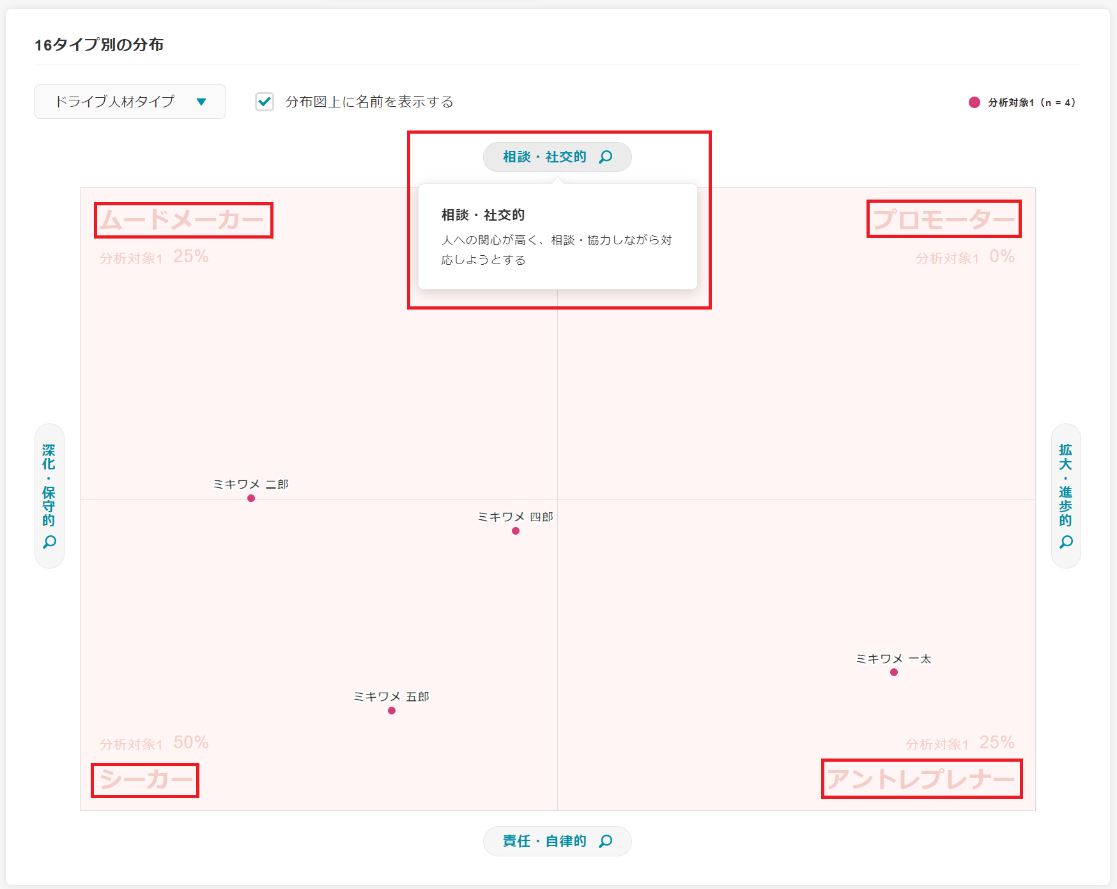Select data point for ミキワメ 一太

point(894,672)
